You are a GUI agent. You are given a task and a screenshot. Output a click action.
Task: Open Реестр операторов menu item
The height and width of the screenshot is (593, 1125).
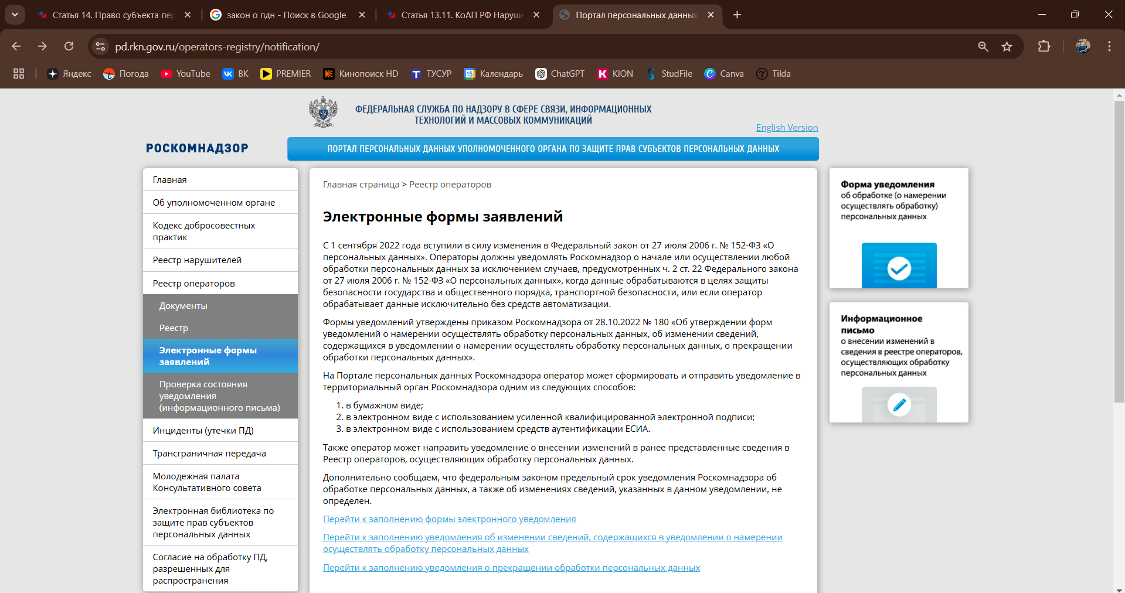(220, 284)
